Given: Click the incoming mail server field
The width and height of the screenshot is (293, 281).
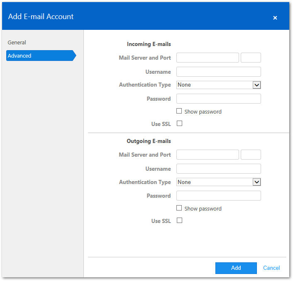Looking at the screenshot, I should pyautogui.click(x=208, y=58).
